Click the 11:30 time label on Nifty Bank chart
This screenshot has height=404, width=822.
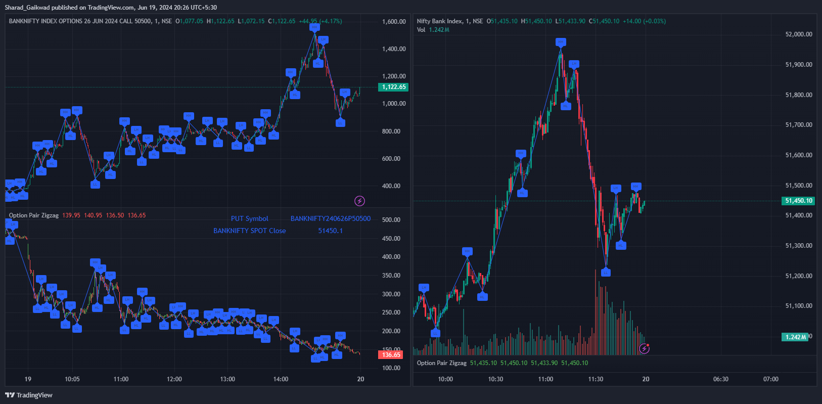tap(596, 379)
